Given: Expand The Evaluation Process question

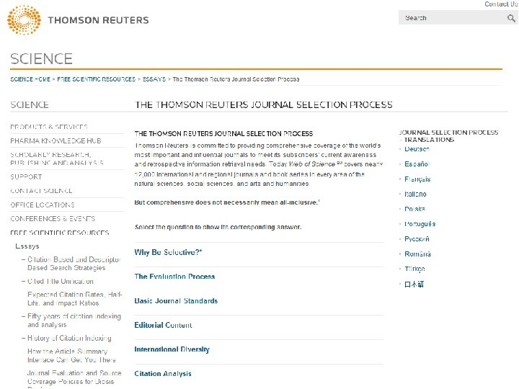Looking at the screenshot, I should 174,276.
